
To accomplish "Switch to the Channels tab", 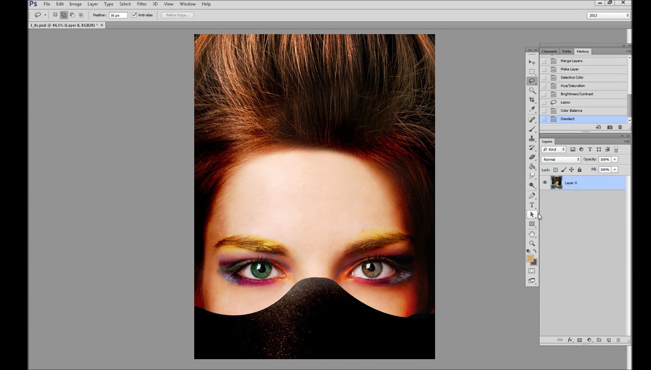I will [x=549, y=51].
